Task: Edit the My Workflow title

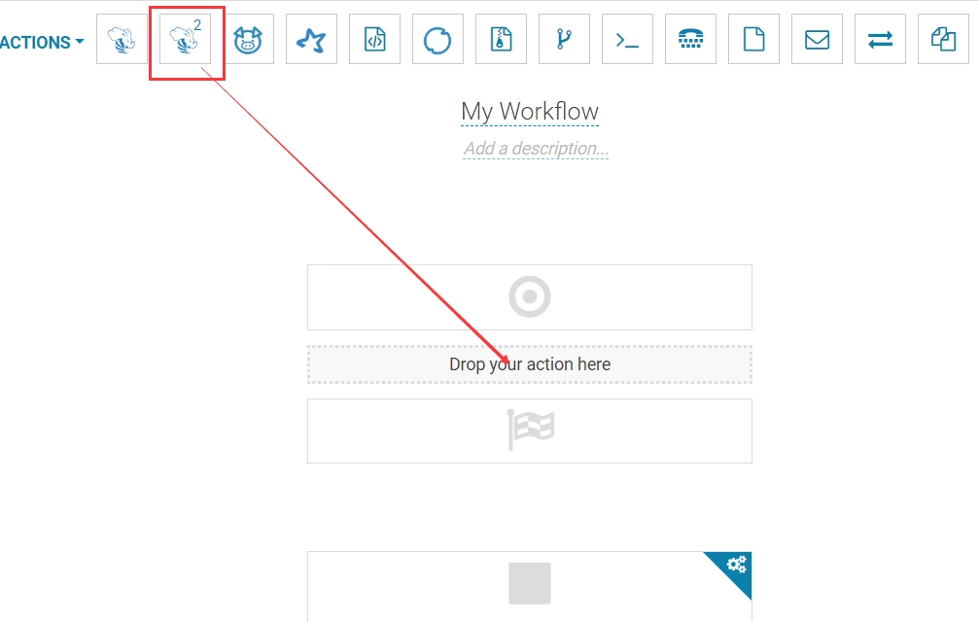Action: pyautogui.click(x=530, y=112)
